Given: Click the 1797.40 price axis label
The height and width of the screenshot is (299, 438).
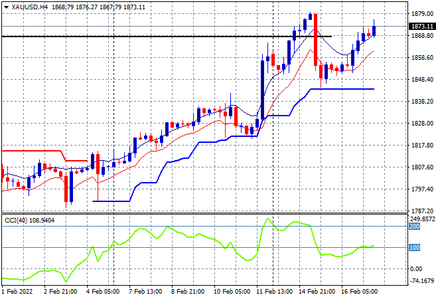Looking at the screenshot, I should [x=422, y=189].
